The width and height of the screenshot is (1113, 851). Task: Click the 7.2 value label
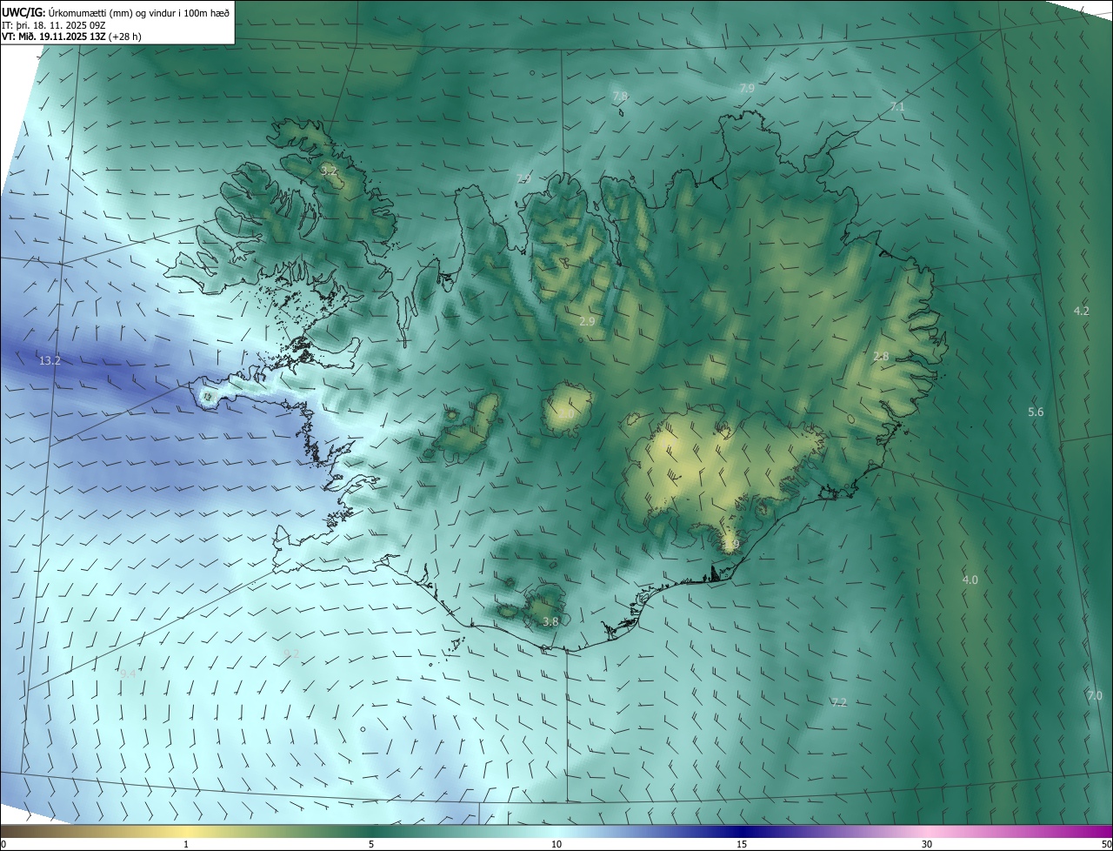(838, 702)
